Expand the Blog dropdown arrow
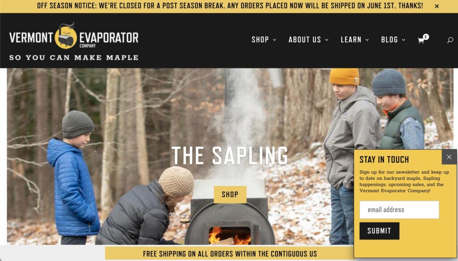Image resolution: width=458 pixels, height=261 pixels. [x=404, y=40]
